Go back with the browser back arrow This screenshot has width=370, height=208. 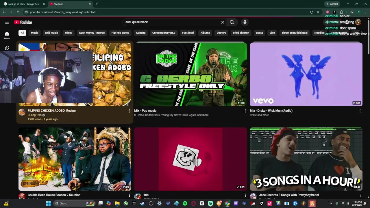pyautogui.click(x=4, y=12)
